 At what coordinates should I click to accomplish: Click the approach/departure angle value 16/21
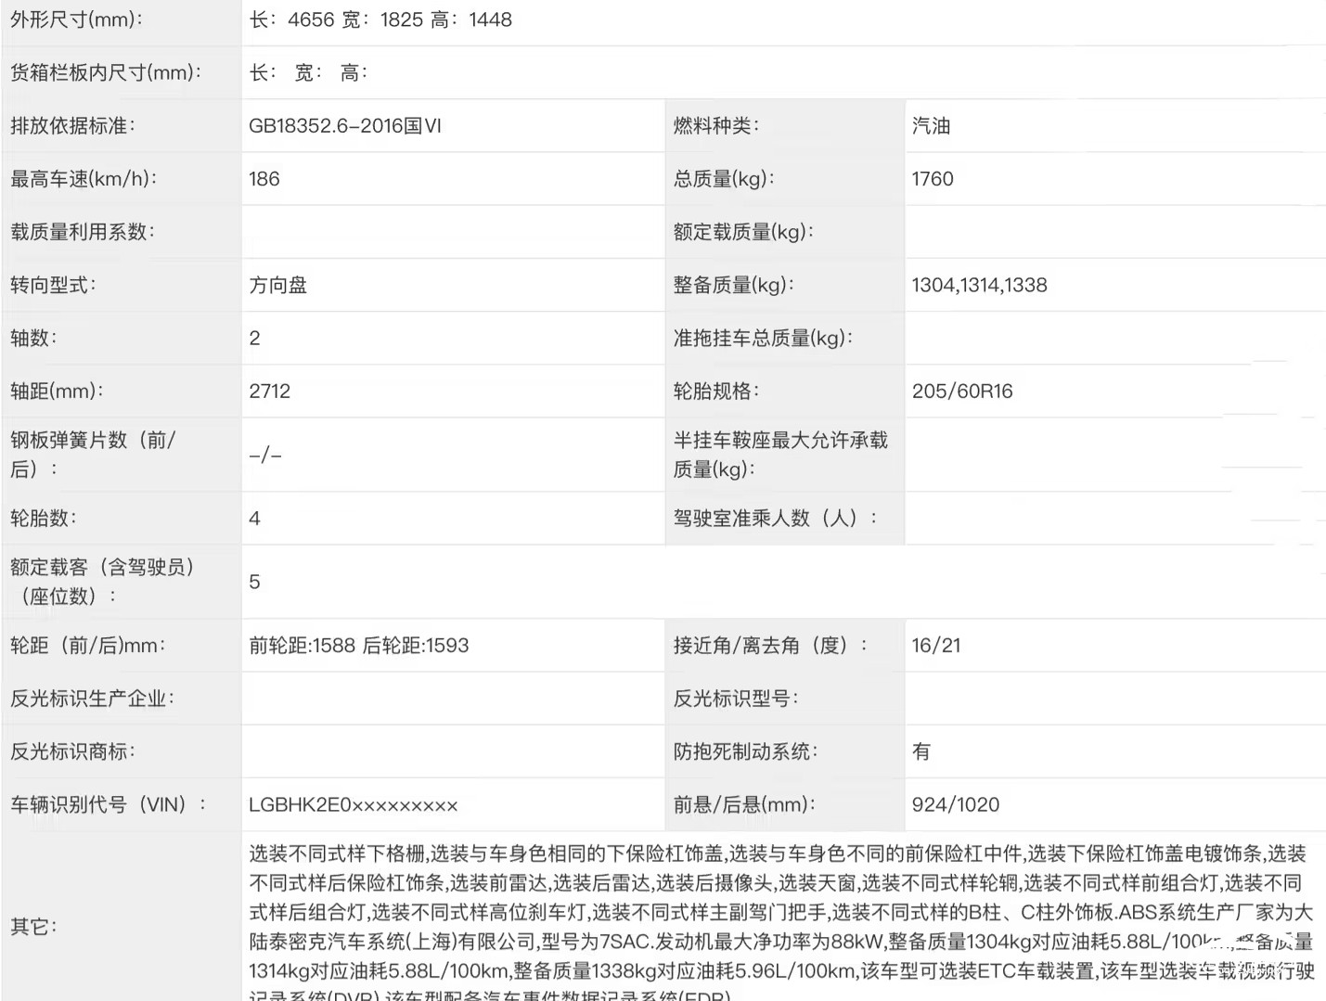coord(936,646)
